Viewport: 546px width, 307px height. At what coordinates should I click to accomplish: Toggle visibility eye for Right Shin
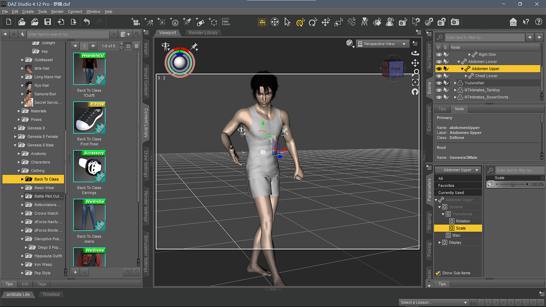439,55
